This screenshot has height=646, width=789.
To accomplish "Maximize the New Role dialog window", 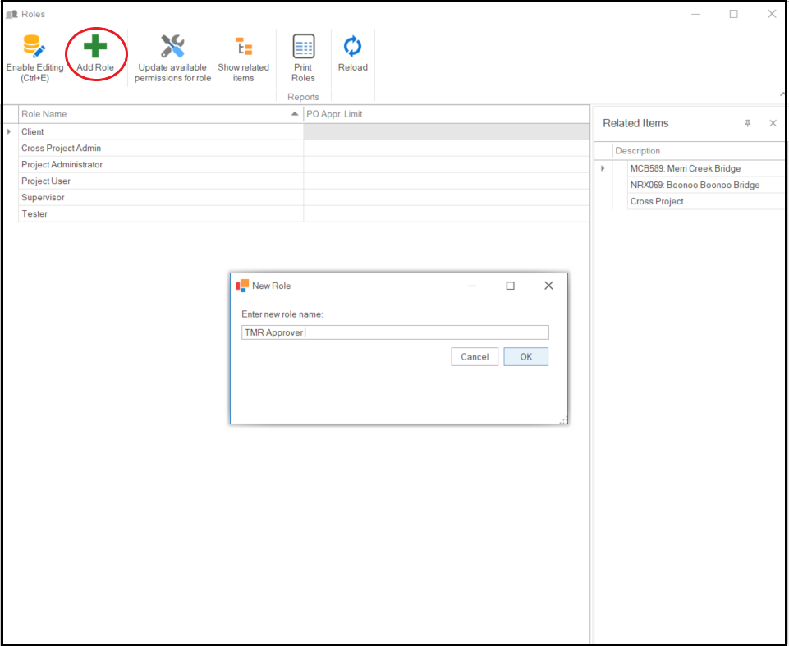I will (510, 286).
